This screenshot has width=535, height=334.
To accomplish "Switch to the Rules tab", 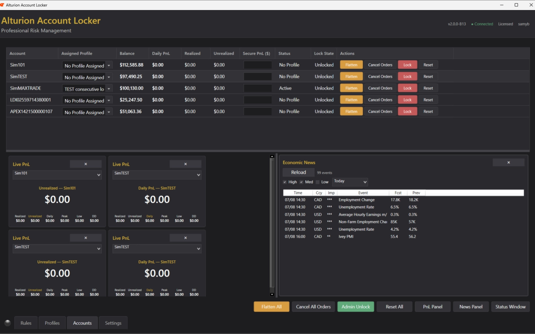I will [x=26, y=323].
